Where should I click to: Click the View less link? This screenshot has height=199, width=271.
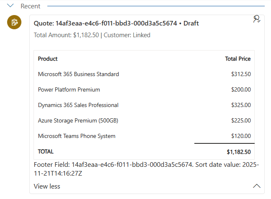pos(46,186)
